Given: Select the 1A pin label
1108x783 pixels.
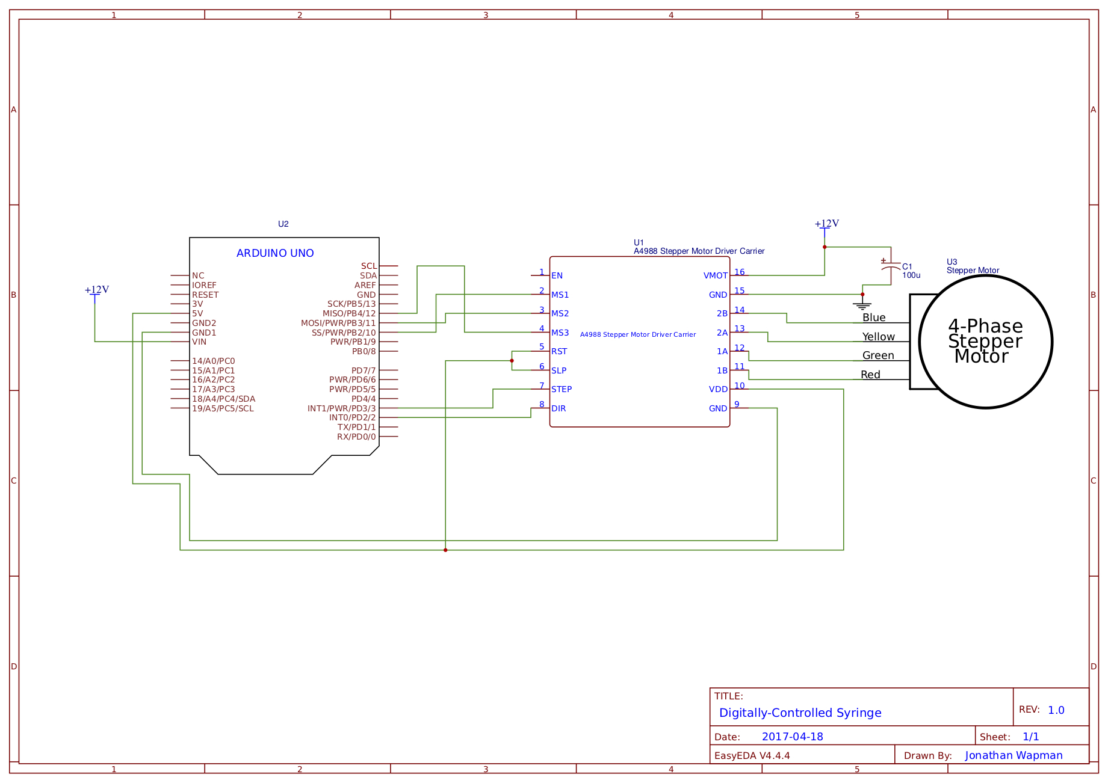Looking at the screenshot, I should pos(722,351).
